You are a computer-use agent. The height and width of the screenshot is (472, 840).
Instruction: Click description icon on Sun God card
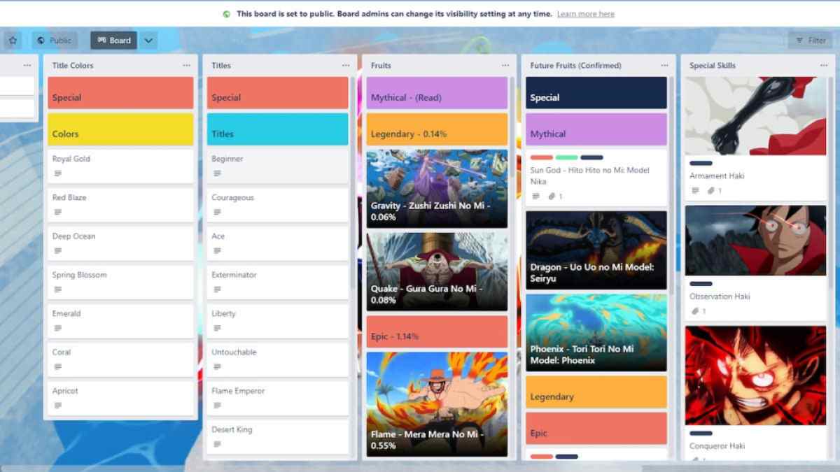click(535, 196)
